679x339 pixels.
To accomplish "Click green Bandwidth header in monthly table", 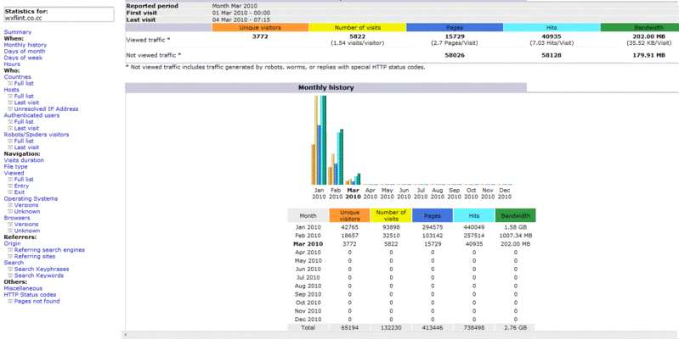I will pos(516,215).
